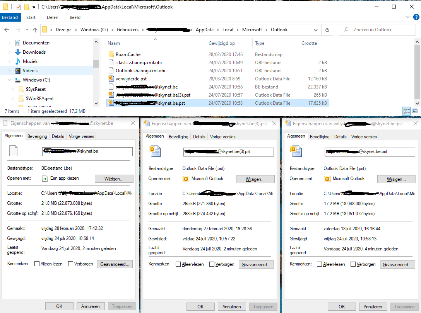Refresh the Outlook folder view
421x313 pixels.
pyautogui.click(x=327, y=30)
